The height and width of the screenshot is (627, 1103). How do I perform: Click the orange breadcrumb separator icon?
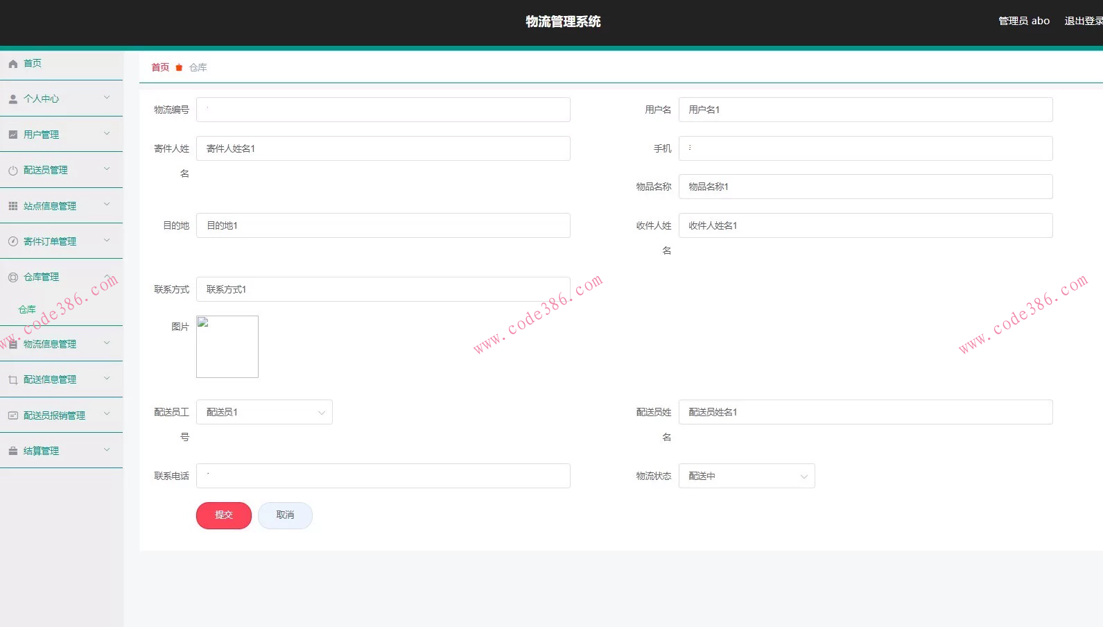click(179, 67)
